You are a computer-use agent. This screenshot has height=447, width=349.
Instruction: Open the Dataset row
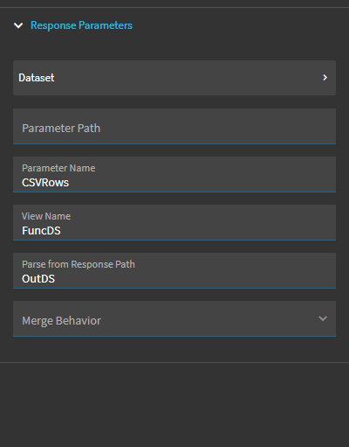174,78
